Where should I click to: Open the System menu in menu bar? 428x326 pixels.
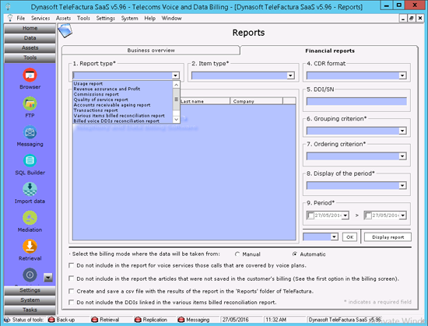[130, 18]
